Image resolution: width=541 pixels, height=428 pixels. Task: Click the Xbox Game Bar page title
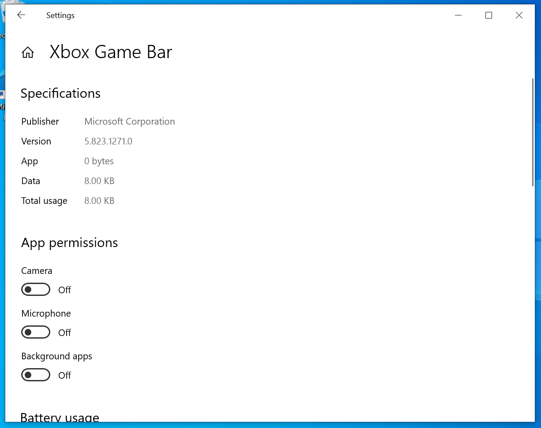point(111,52)
